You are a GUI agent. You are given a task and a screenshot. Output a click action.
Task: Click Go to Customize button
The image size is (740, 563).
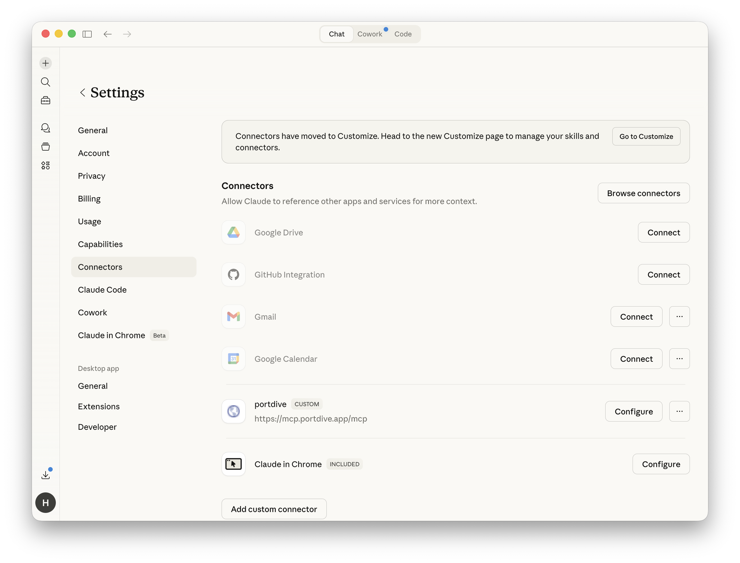click(x=646, y=136)
